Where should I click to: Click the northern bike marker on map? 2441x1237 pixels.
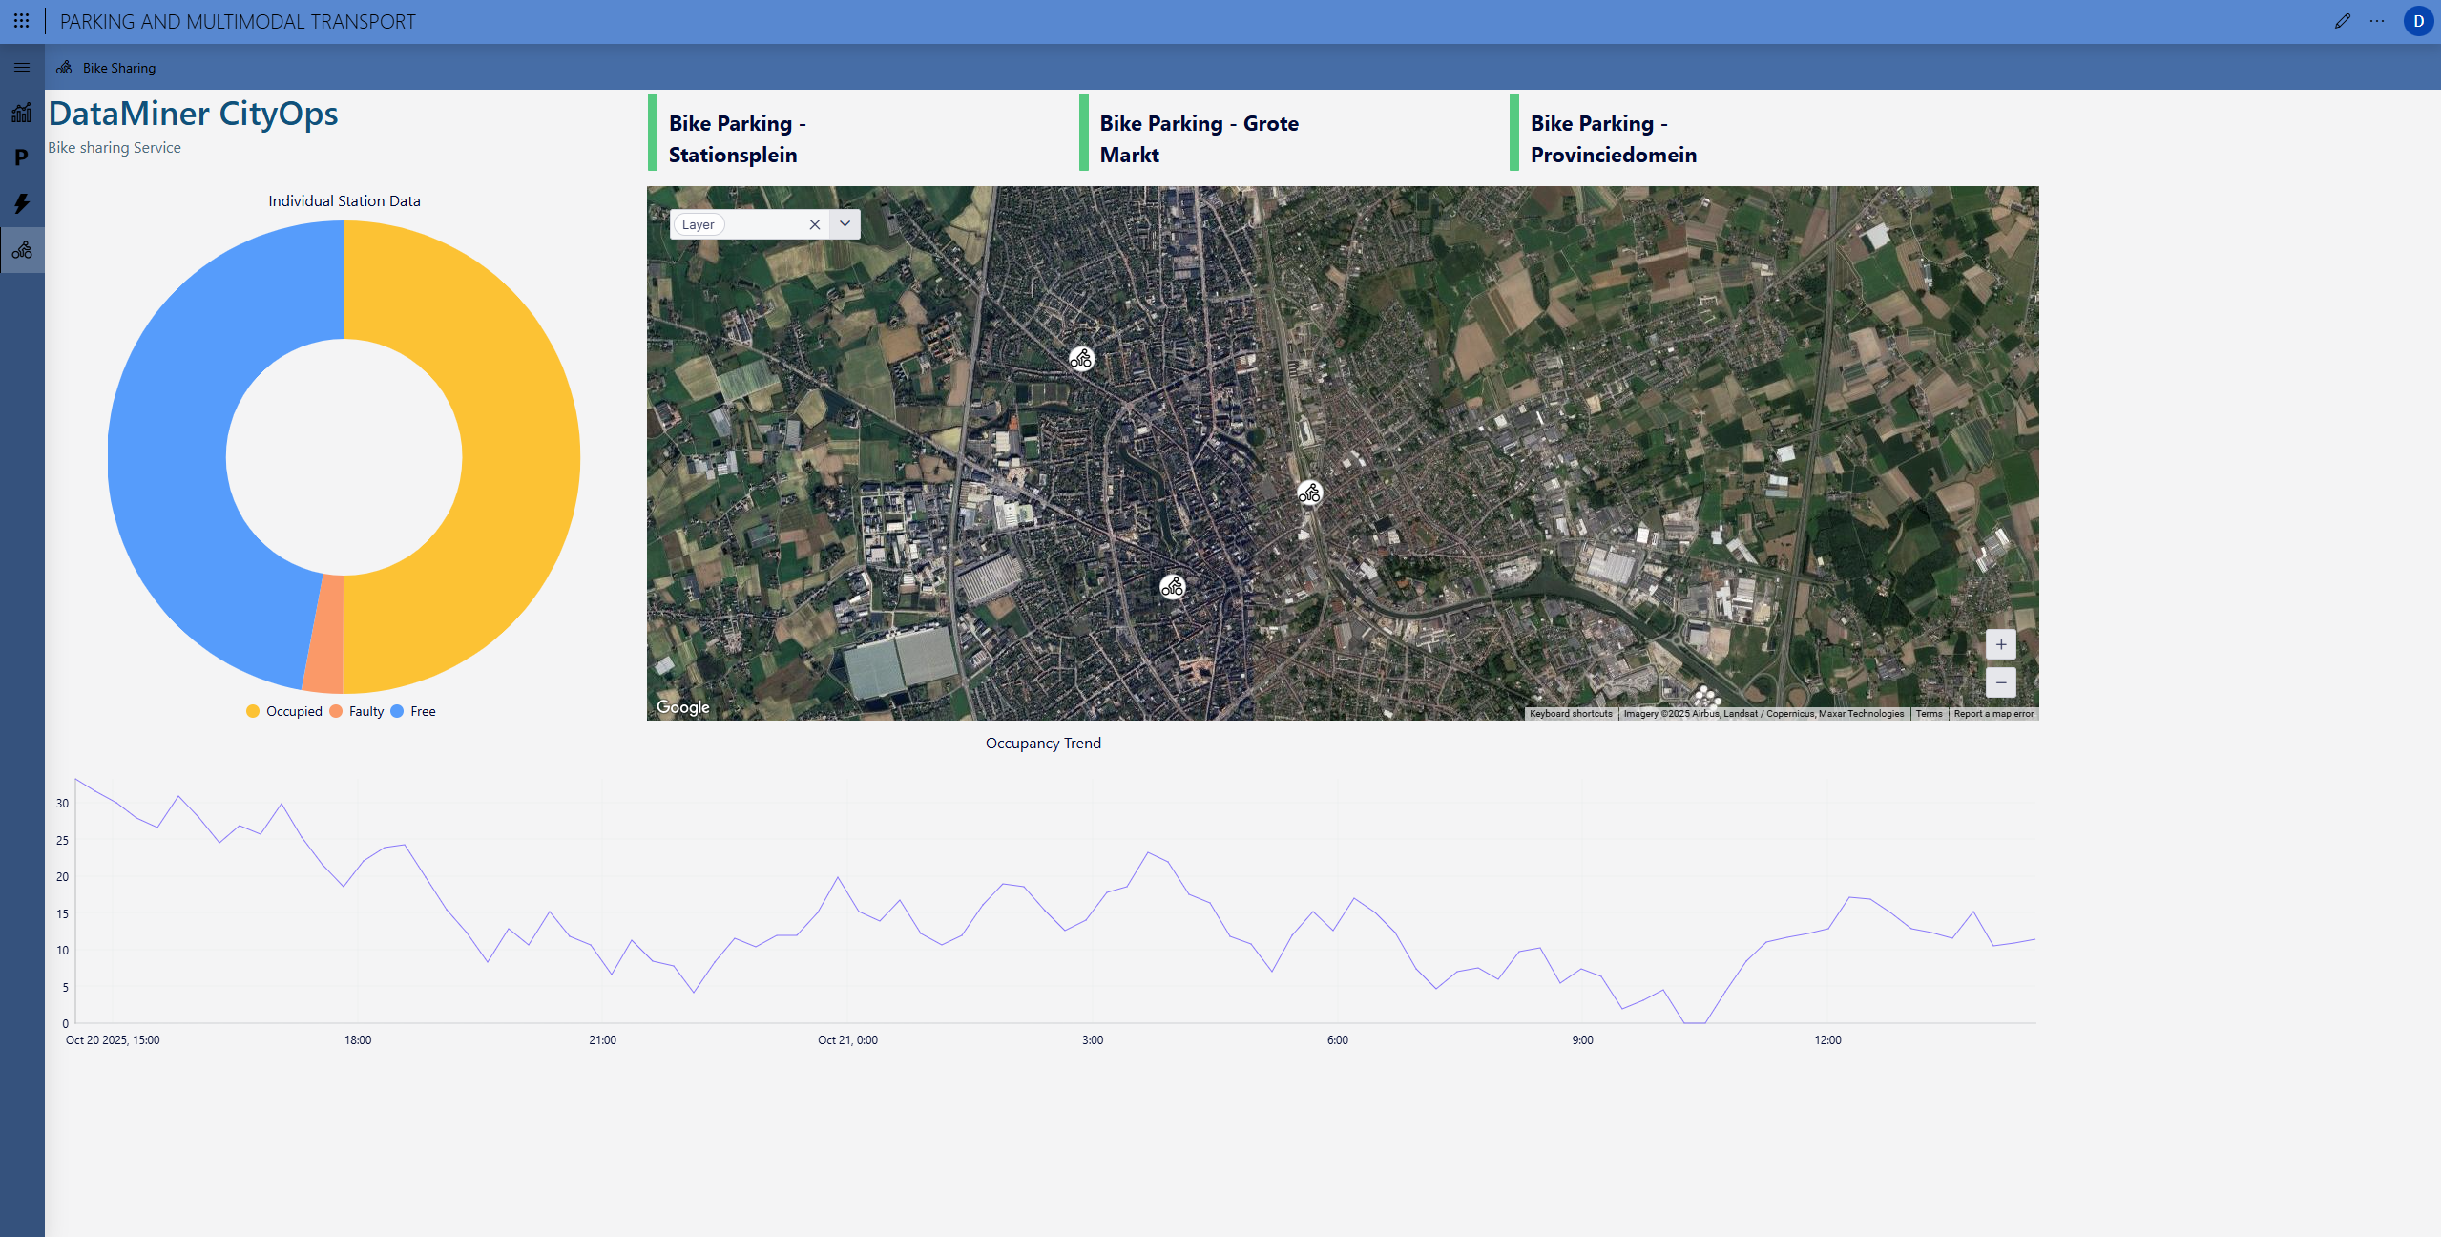click(x=1080, y=359)
